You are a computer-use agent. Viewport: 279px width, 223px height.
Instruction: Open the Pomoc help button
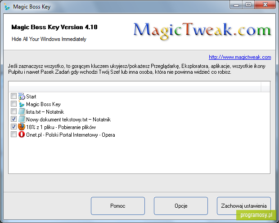coord(118,206)
